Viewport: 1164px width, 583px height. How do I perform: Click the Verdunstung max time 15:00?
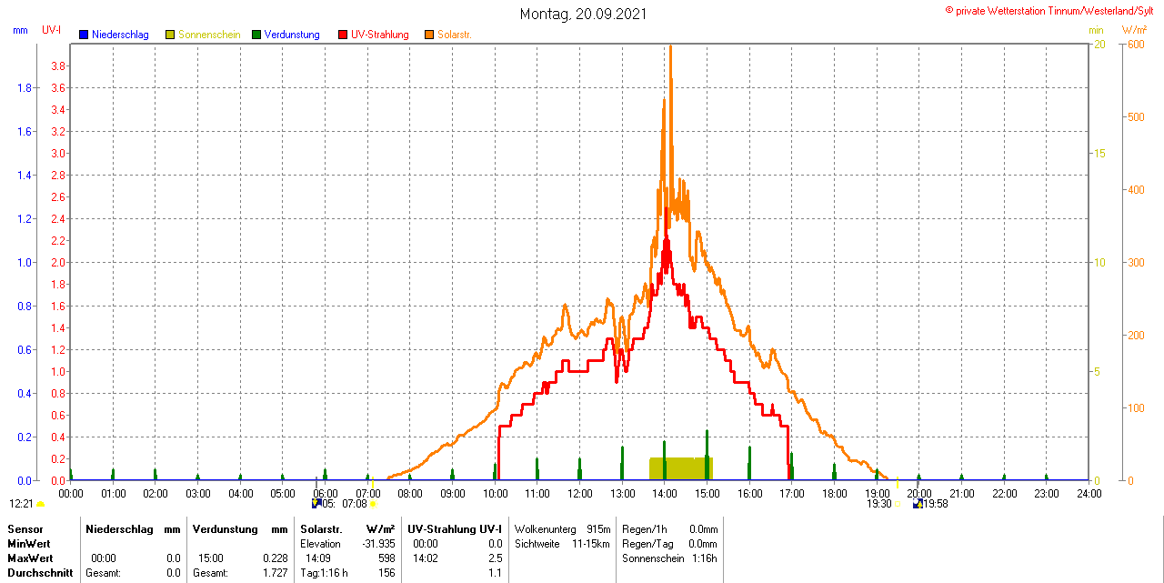[211, 558]
